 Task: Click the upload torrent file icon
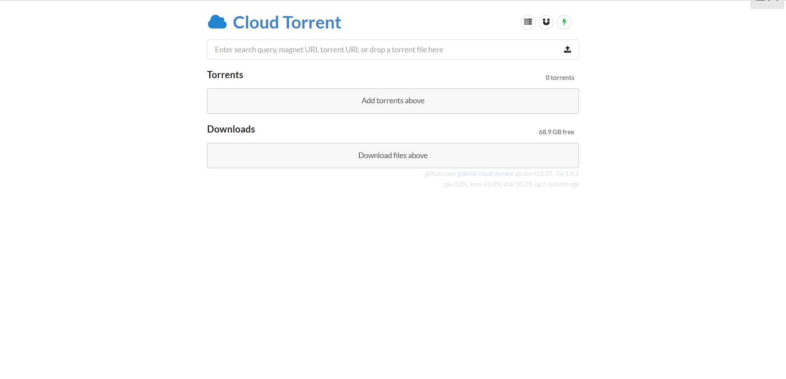568,50
